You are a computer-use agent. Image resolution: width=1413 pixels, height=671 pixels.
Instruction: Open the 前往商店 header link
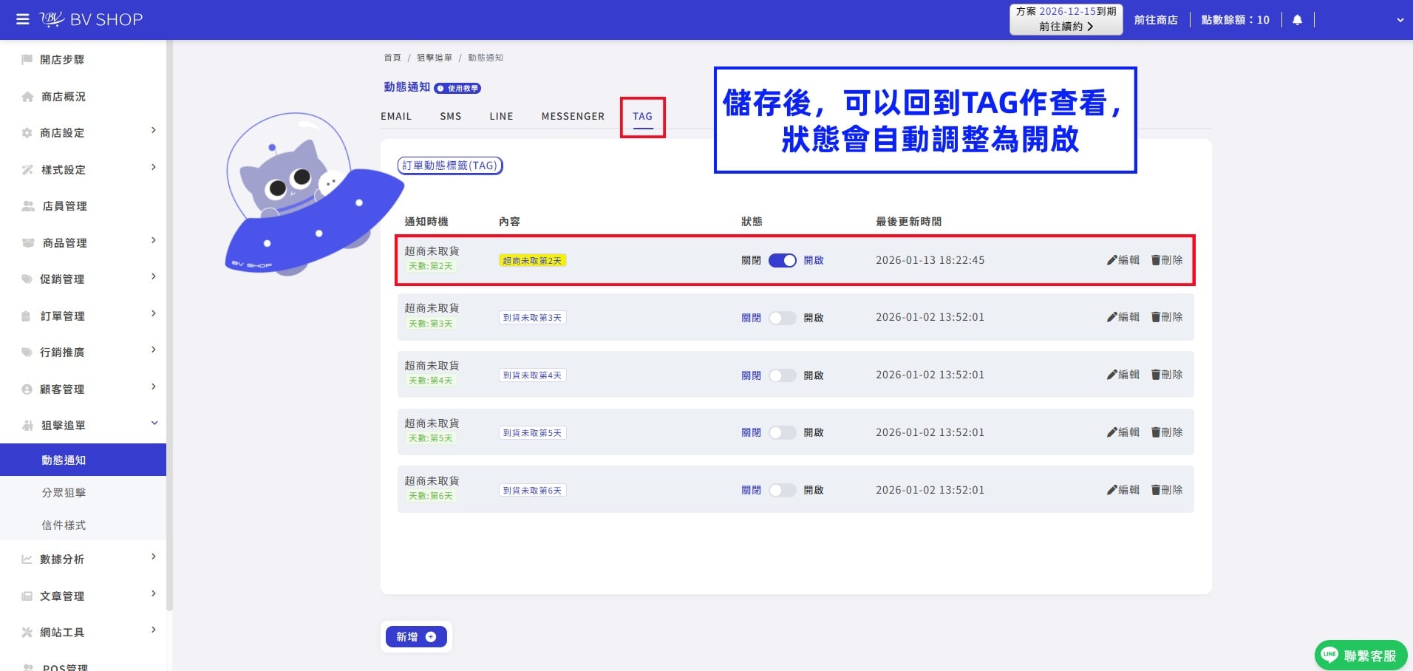[1156, 20]
